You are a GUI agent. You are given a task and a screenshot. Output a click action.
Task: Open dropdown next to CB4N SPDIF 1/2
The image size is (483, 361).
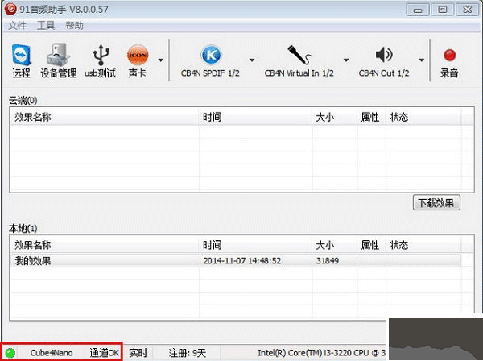point(252,60)
